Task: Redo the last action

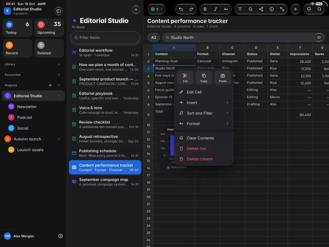Action: click(x=191, y=9)
